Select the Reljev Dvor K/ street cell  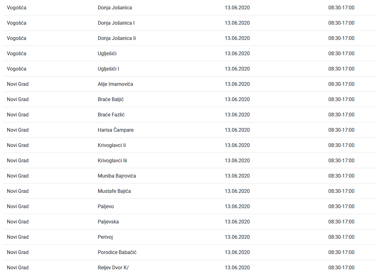point(113,268)
